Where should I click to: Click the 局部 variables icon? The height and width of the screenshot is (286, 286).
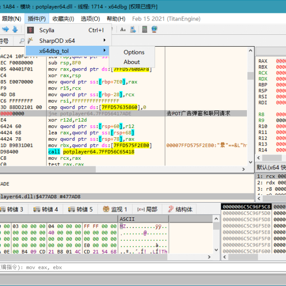coord(141,209)
